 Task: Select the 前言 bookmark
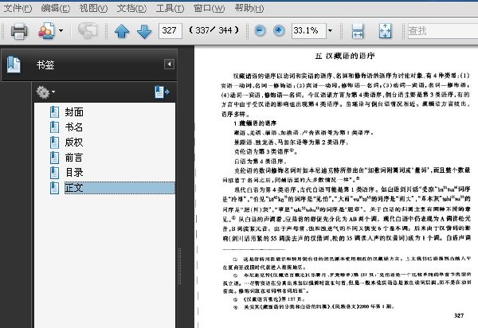coord(74,158)
